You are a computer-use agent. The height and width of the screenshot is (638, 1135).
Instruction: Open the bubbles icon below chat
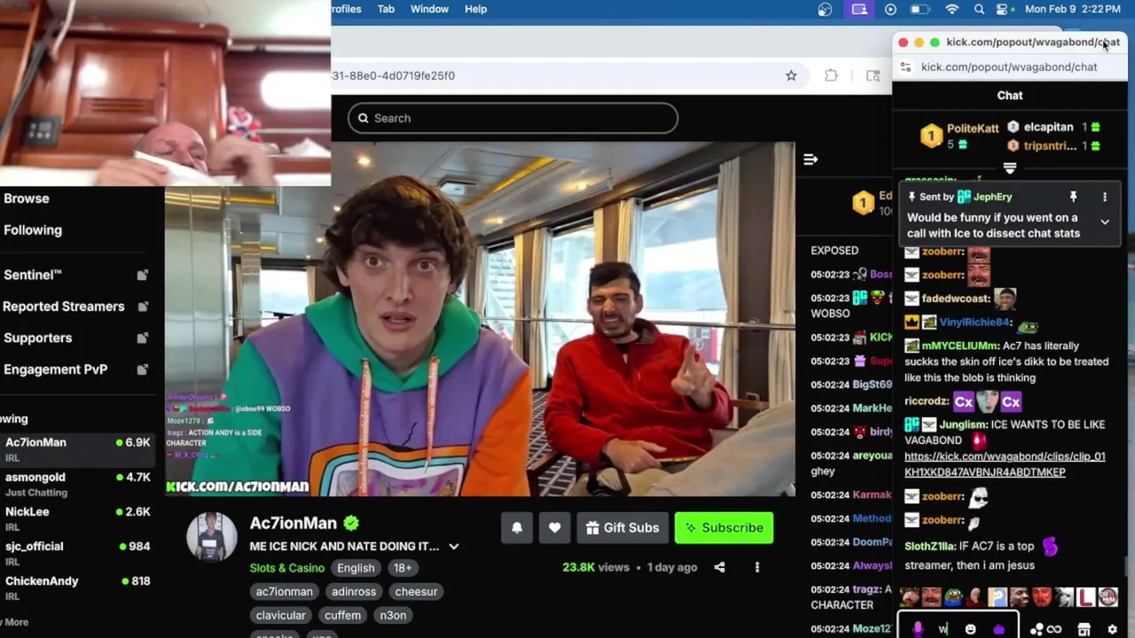coord(1037,629)
